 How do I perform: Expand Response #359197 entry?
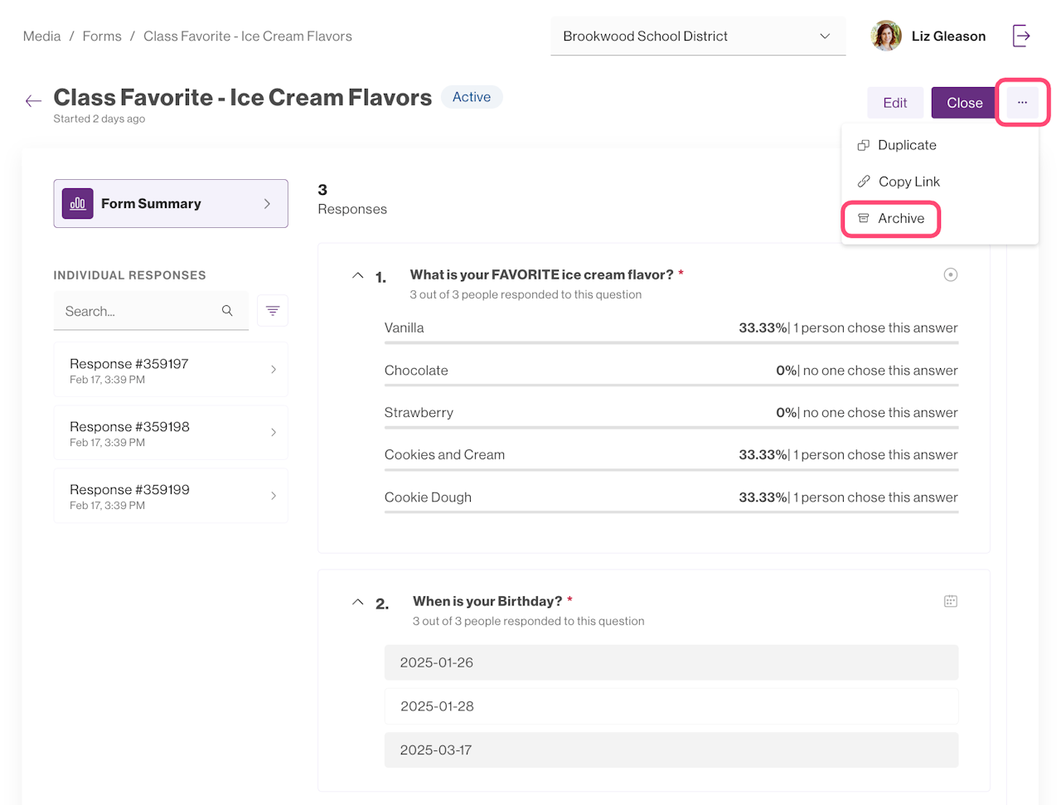click(x=171, y=370)
